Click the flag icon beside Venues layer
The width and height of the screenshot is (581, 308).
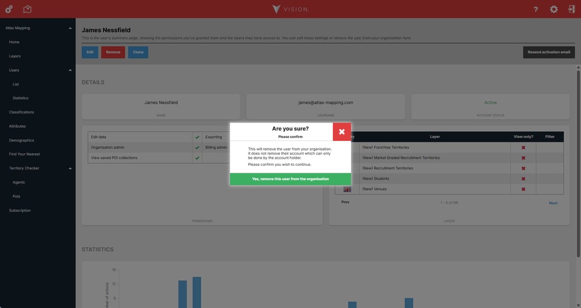coord(347,189)
